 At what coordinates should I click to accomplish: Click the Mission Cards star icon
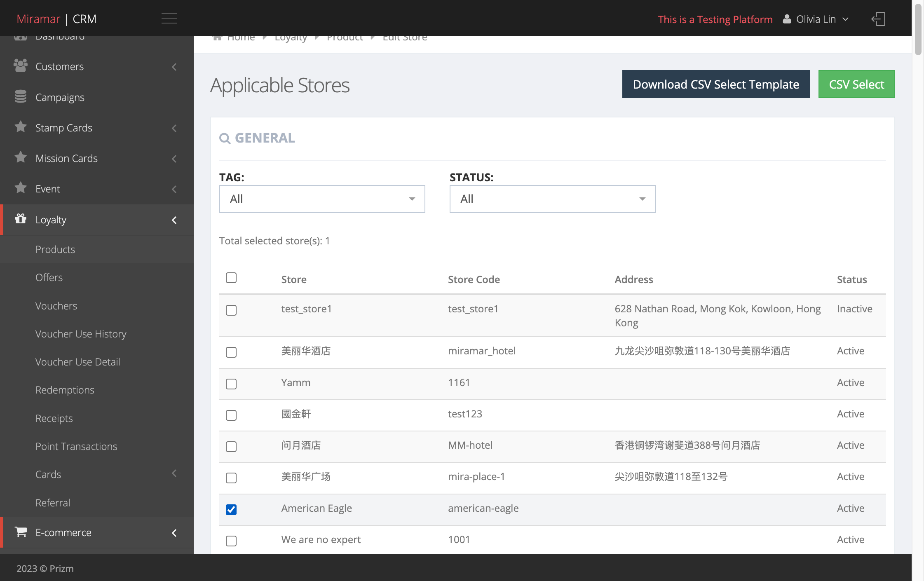tap(21, 157)
